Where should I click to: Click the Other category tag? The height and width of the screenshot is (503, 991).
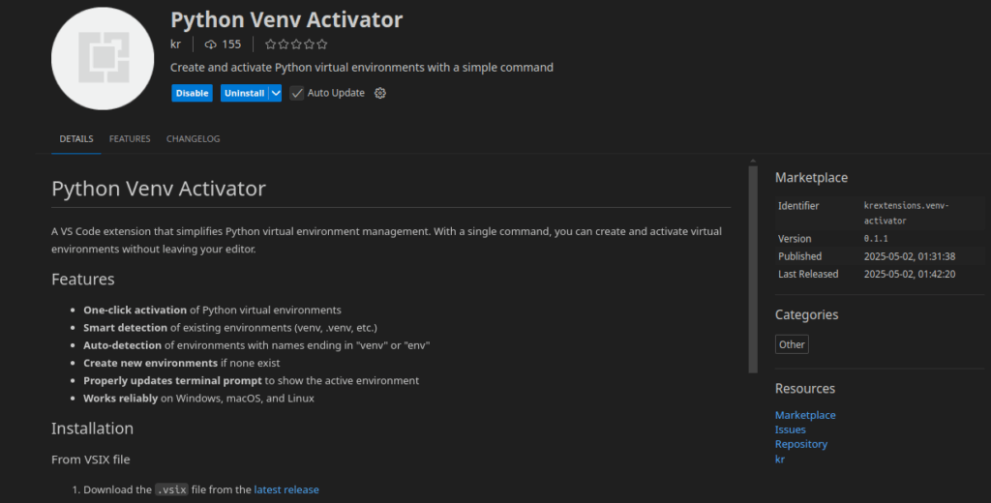[792, 344]
